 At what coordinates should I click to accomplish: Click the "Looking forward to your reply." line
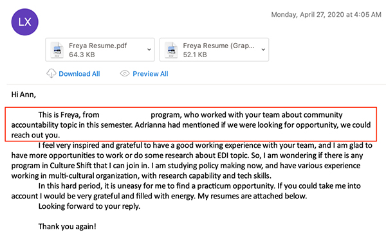89,206
